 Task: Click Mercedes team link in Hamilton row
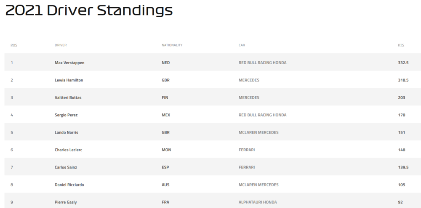[249, 80]
